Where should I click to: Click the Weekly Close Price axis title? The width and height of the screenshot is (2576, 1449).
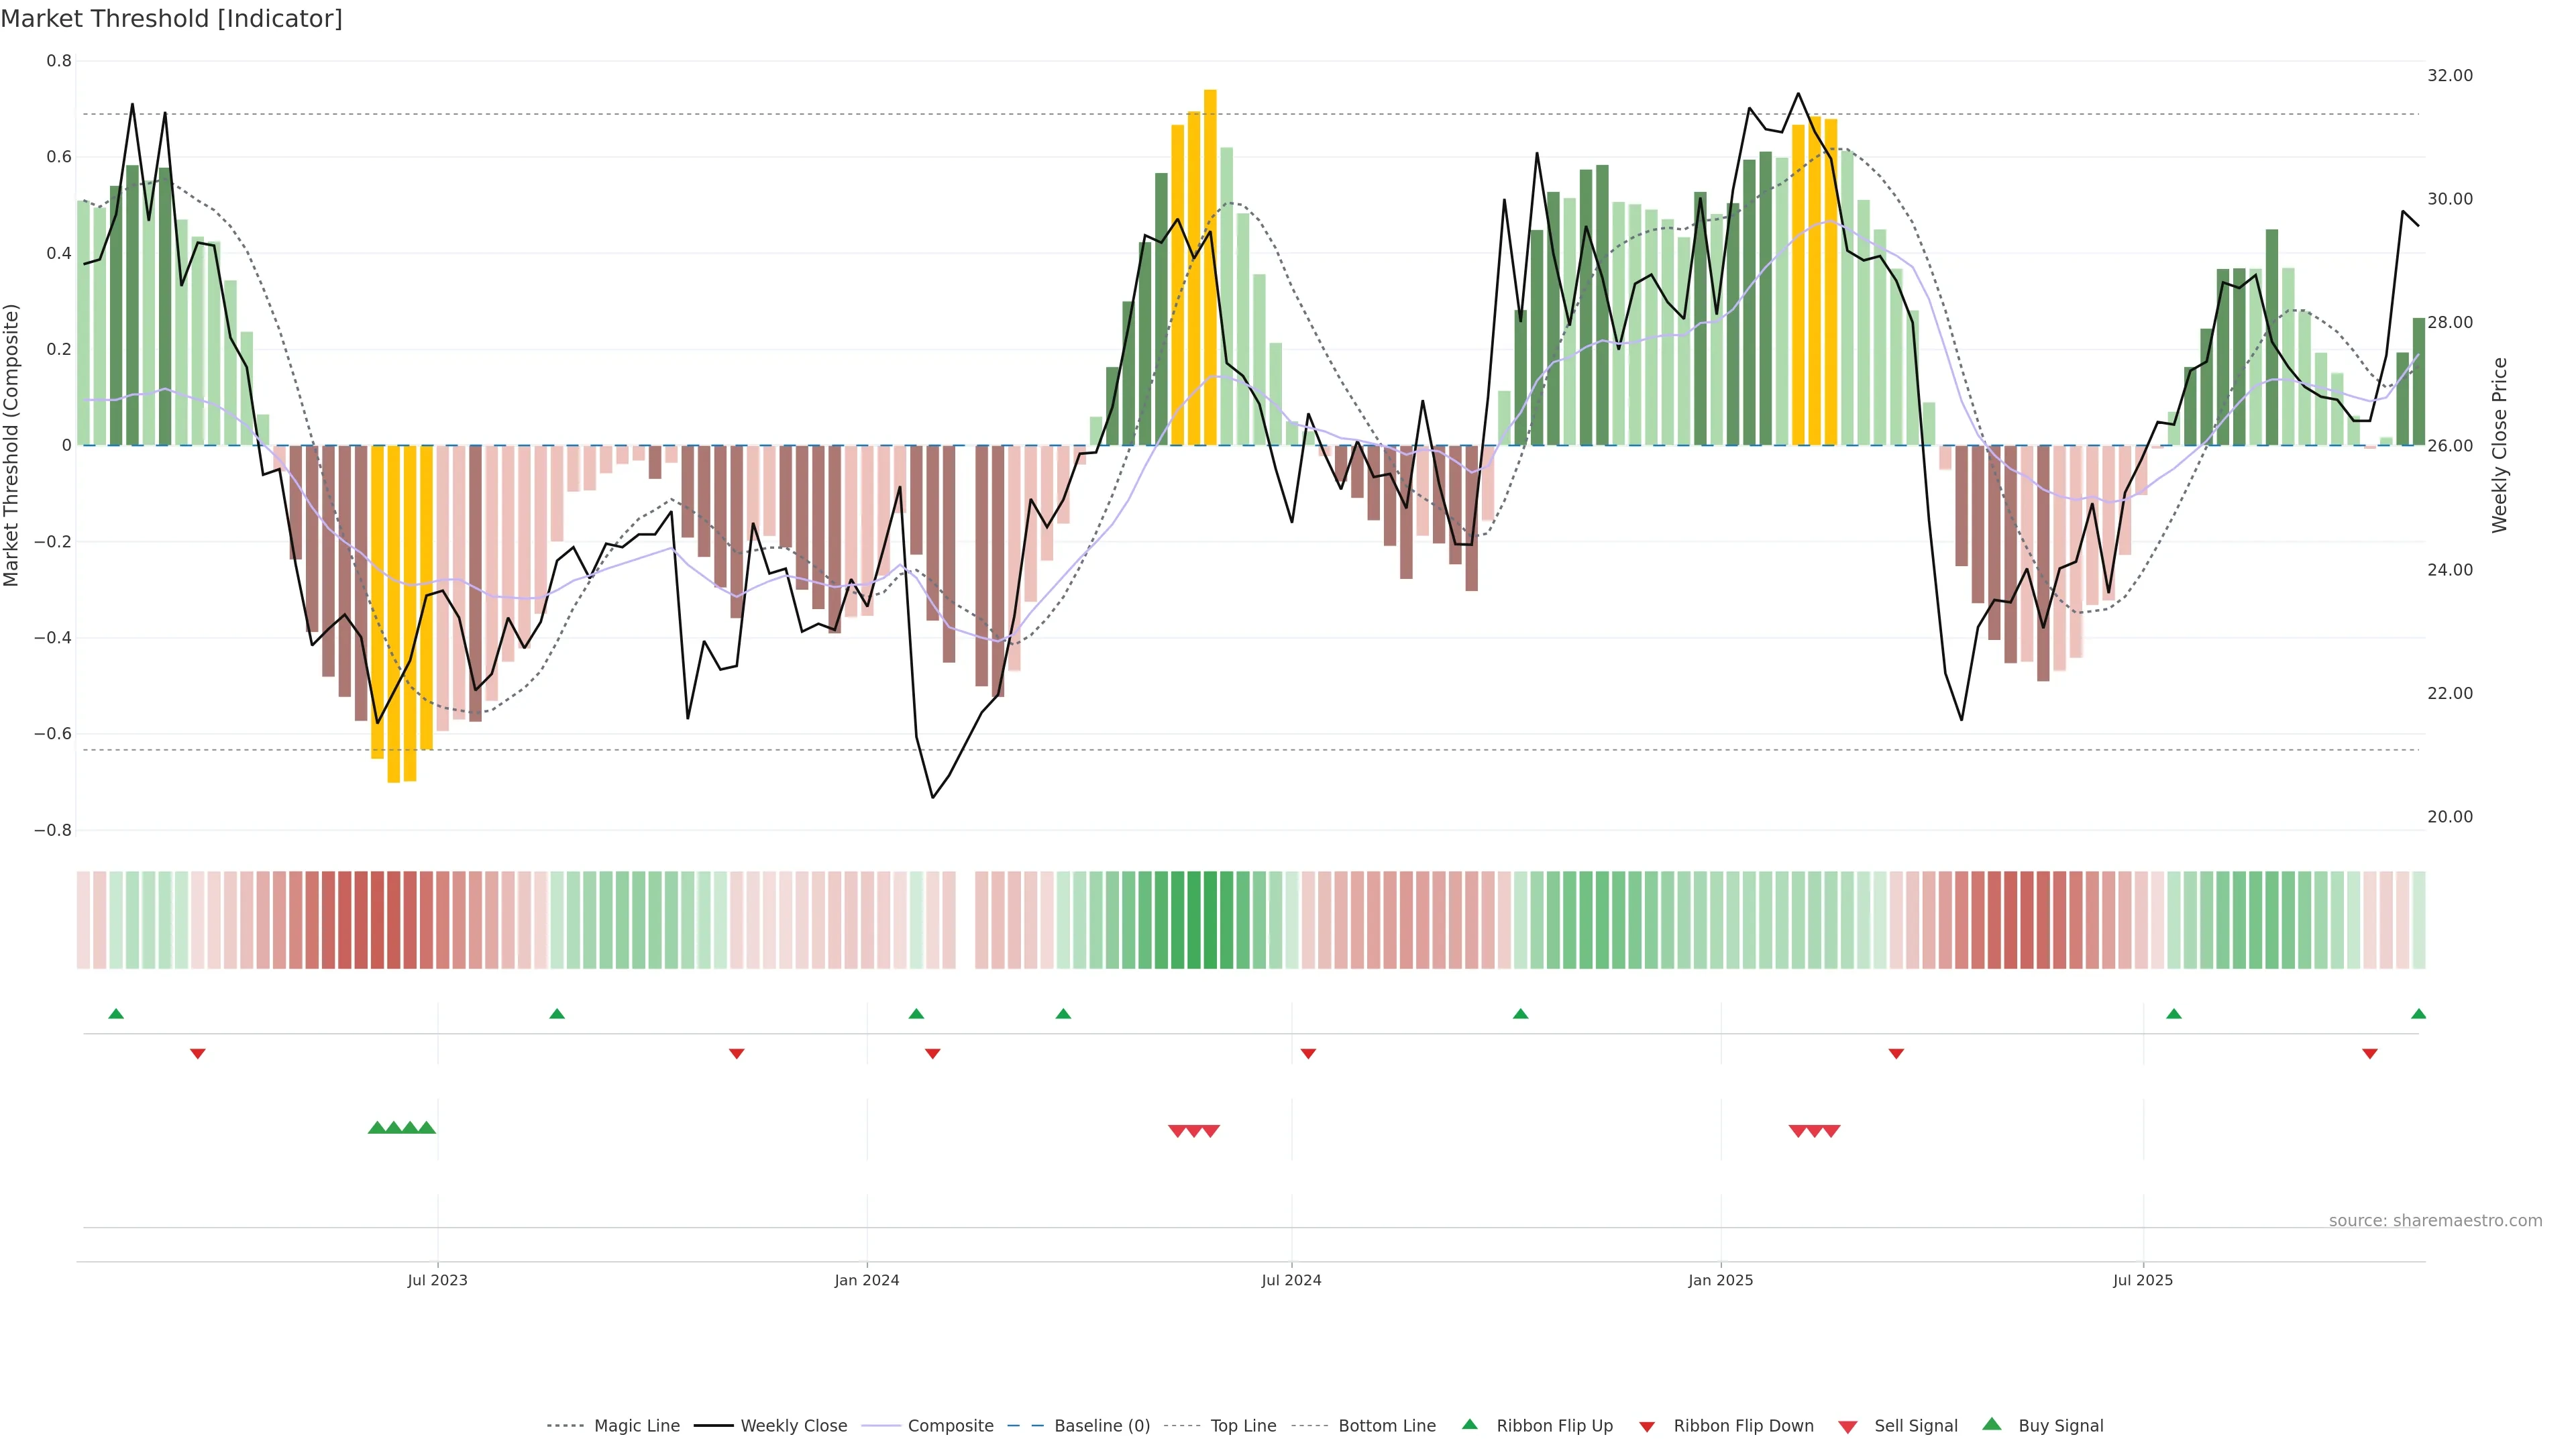tap(2500, 445)
